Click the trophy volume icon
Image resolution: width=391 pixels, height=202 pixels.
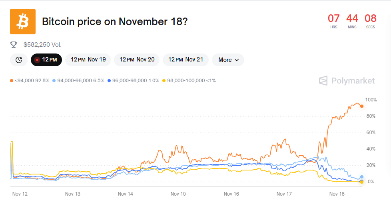click(14, 45)
